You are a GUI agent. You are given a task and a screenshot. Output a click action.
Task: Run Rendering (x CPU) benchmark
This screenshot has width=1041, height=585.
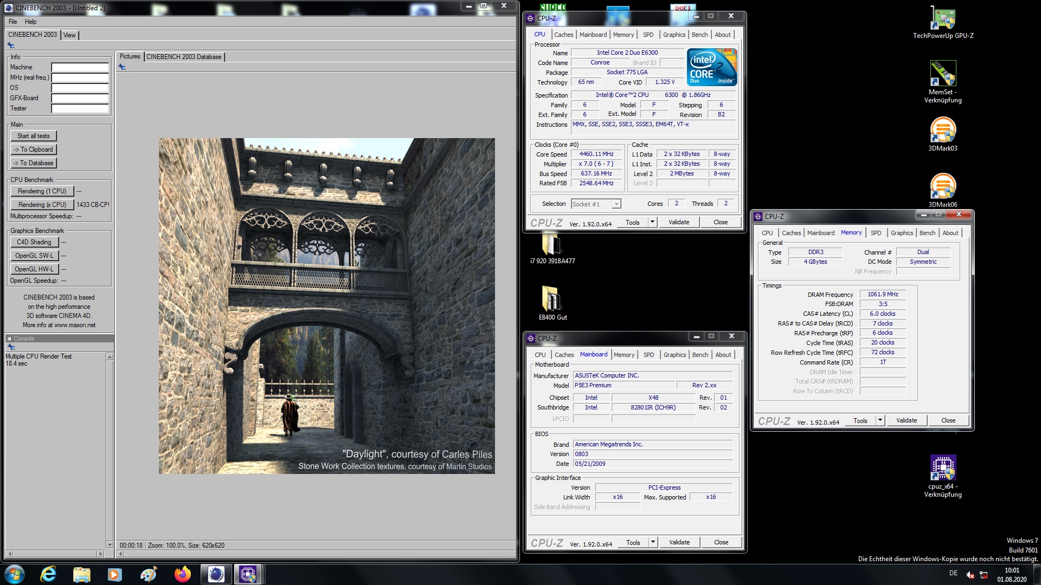click(x=42, y=205)
